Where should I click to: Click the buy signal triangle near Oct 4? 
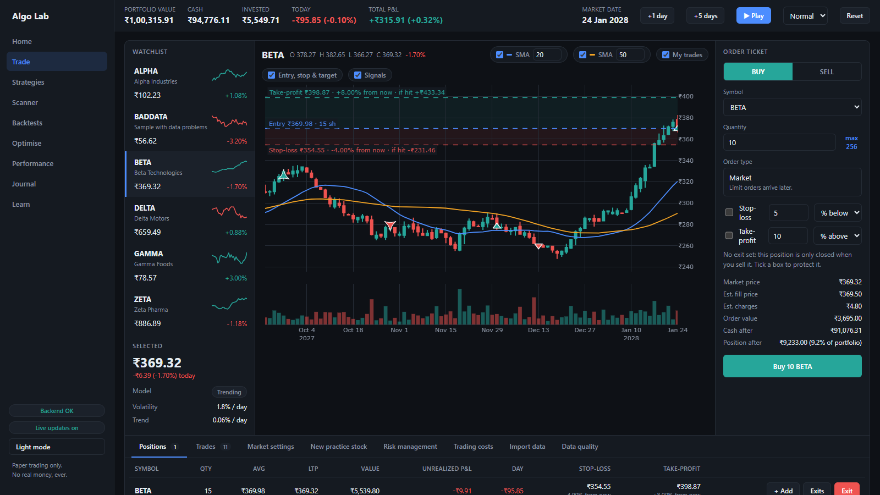click(283, 175)
